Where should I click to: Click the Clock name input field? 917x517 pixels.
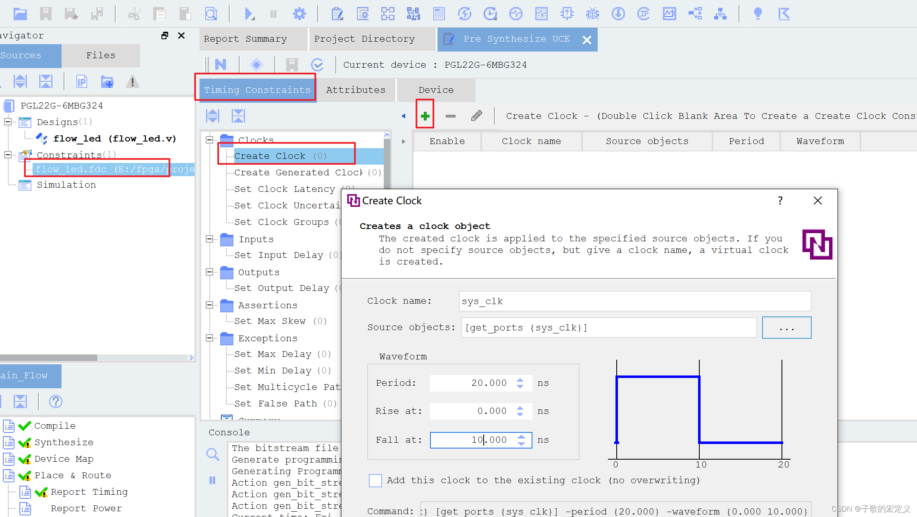(635, 301)
